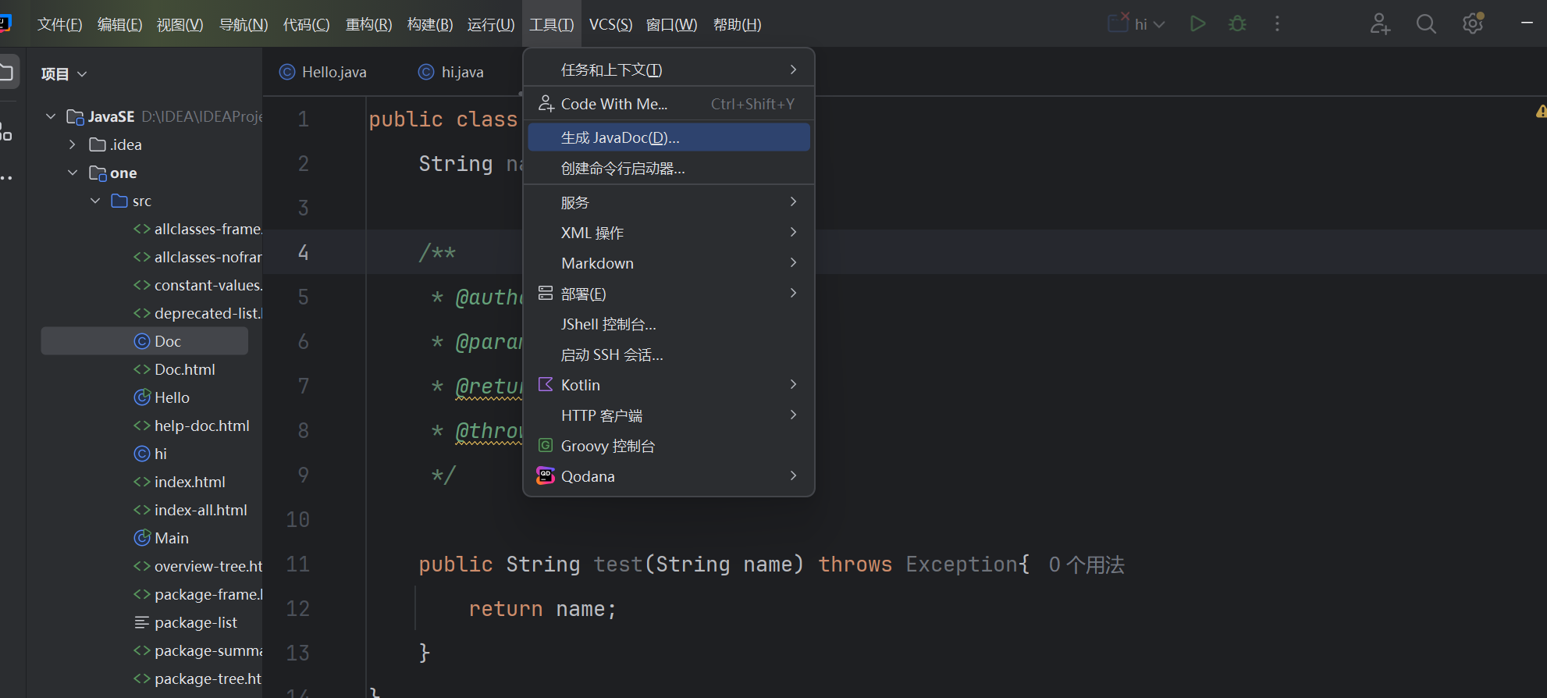Start debugging with the bug icon

[x=1237, y=24]
